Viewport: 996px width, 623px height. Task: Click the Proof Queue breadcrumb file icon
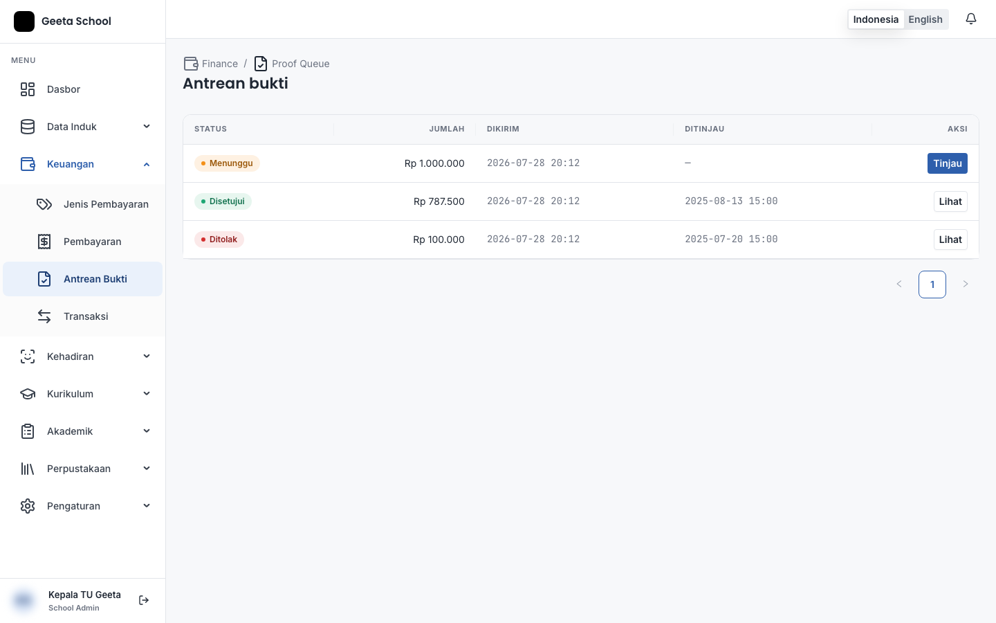261,64
